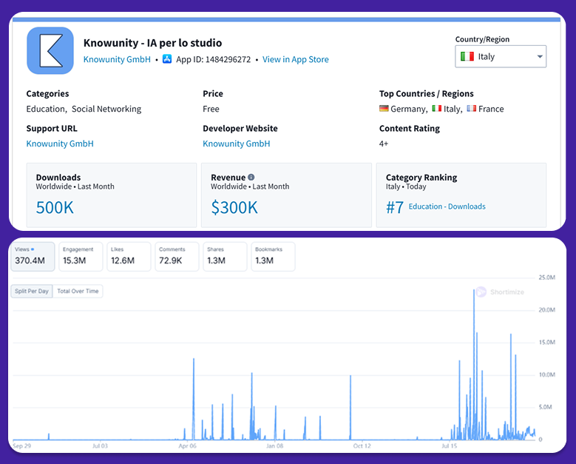Select the Engagement metric tab
The image size is (576, 464).
coord(80,256)
